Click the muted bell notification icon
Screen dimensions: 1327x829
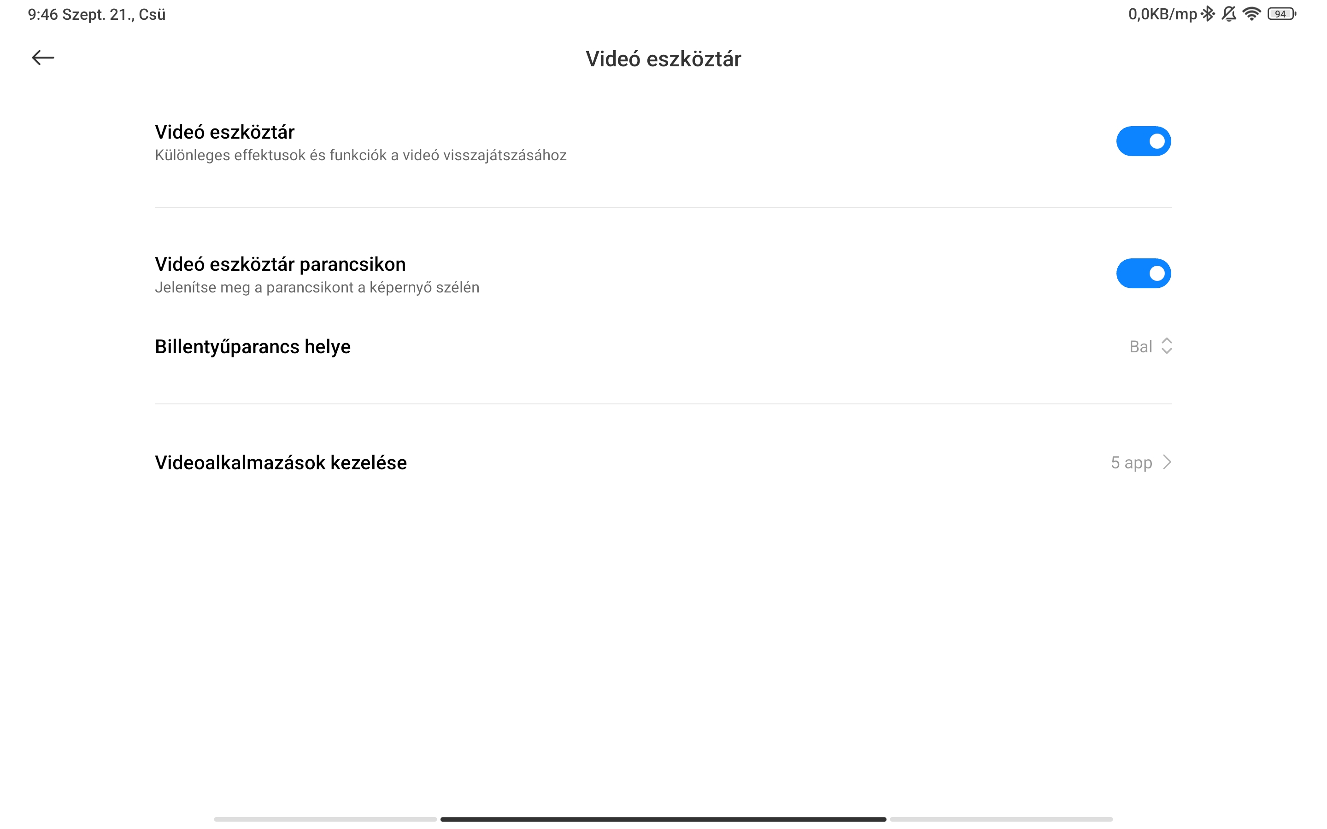tap(1229, 14)
